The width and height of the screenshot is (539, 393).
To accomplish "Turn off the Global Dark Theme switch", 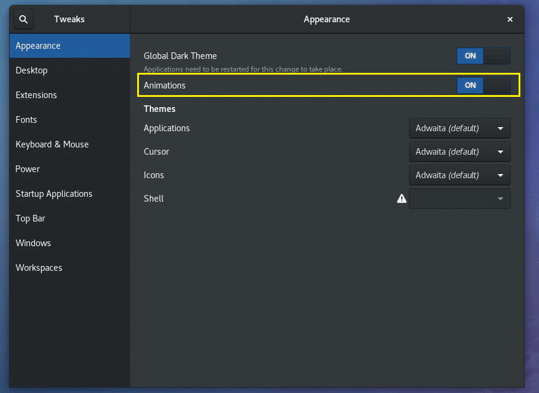I will click(x=484, y=55).
